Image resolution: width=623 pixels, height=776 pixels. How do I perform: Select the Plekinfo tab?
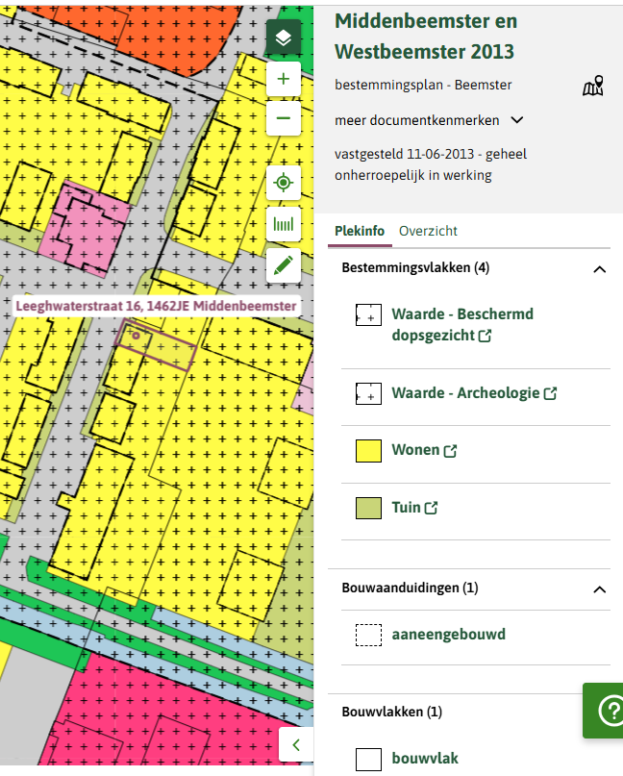pos(359,231)
